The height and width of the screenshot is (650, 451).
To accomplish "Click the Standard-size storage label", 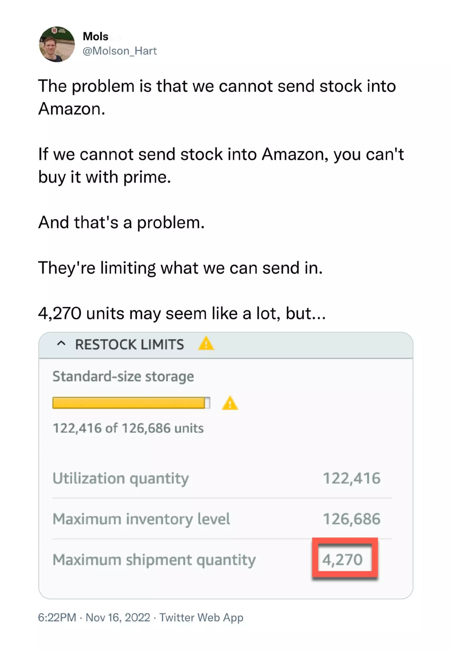I will [123, 376].
